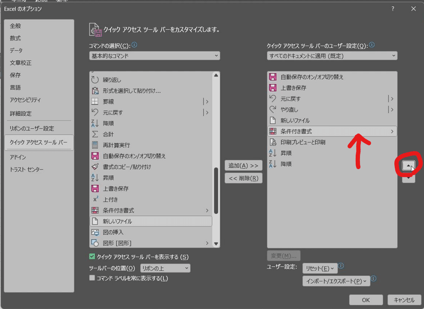Click the command list scroll down arrow
424x309 pixels.
(x=216, y=244)
